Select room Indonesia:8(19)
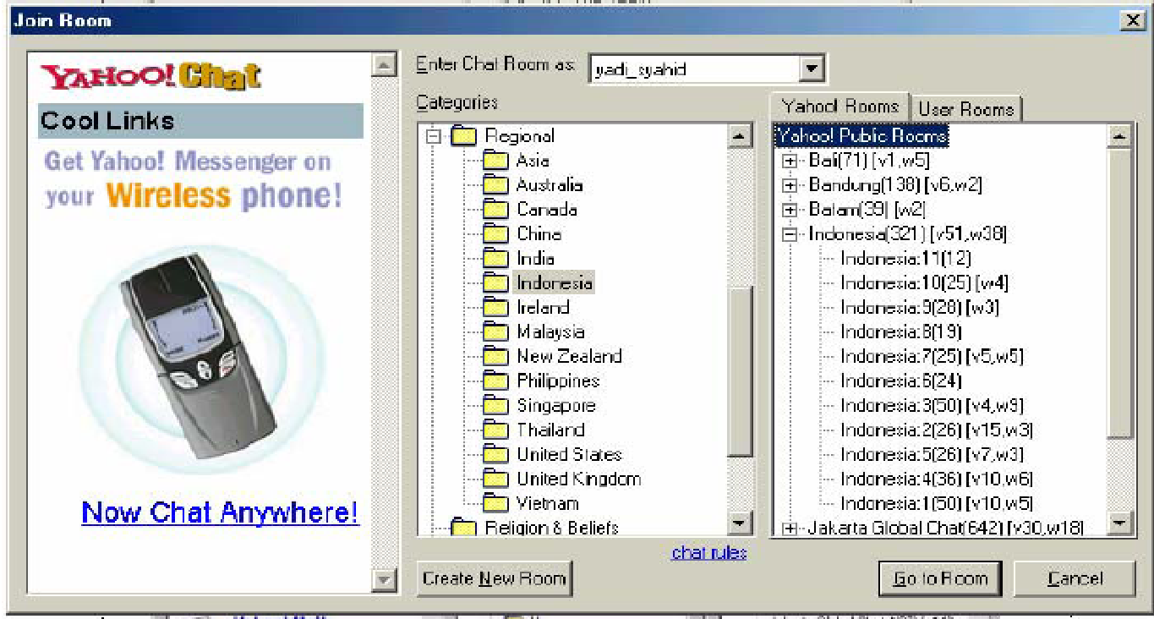 [900, 331]
